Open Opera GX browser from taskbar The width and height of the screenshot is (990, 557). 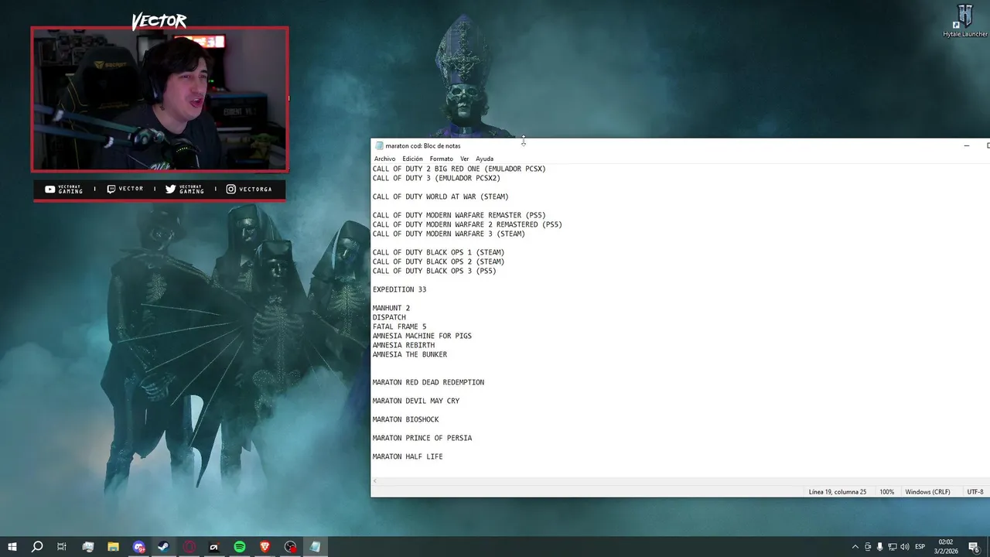pyautogui.click(x=189, y=547)
